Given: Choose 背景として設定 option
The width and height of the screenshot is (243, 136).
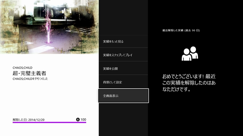Looking at the screenshot, I should [123, 82].
